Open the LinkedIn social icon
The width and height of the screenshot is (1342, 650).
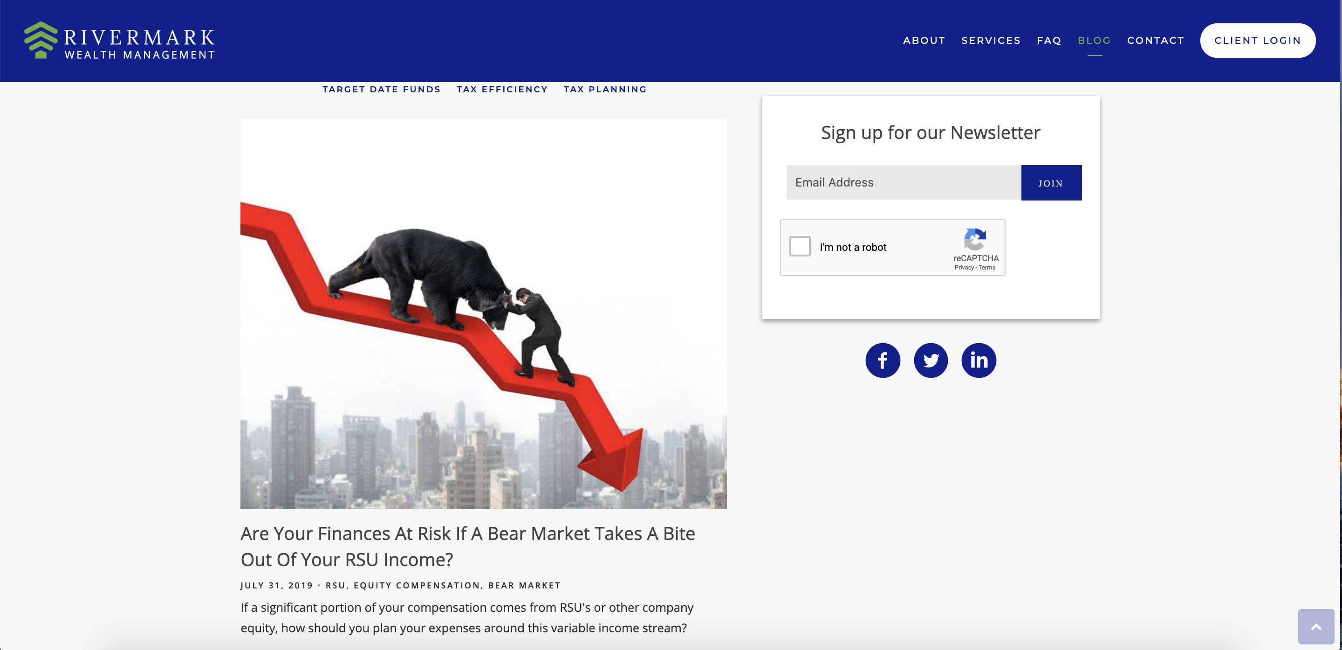[979, 360]
